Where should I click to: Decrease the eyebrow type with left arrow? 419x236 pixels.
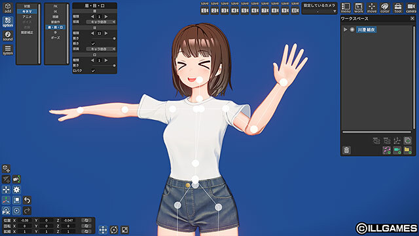click(x=92, y=16)
